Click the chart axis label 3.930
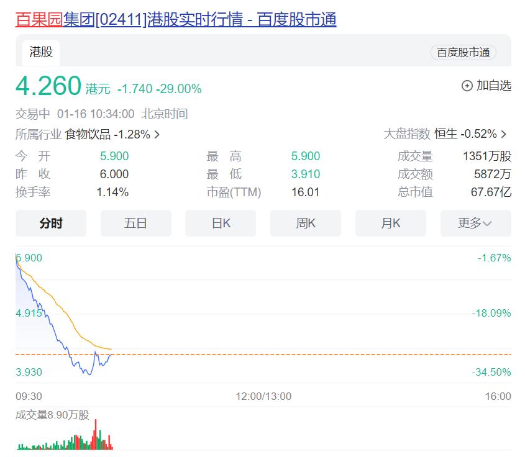Viewport: 525px width, 457px height. [x=29, y=373]
